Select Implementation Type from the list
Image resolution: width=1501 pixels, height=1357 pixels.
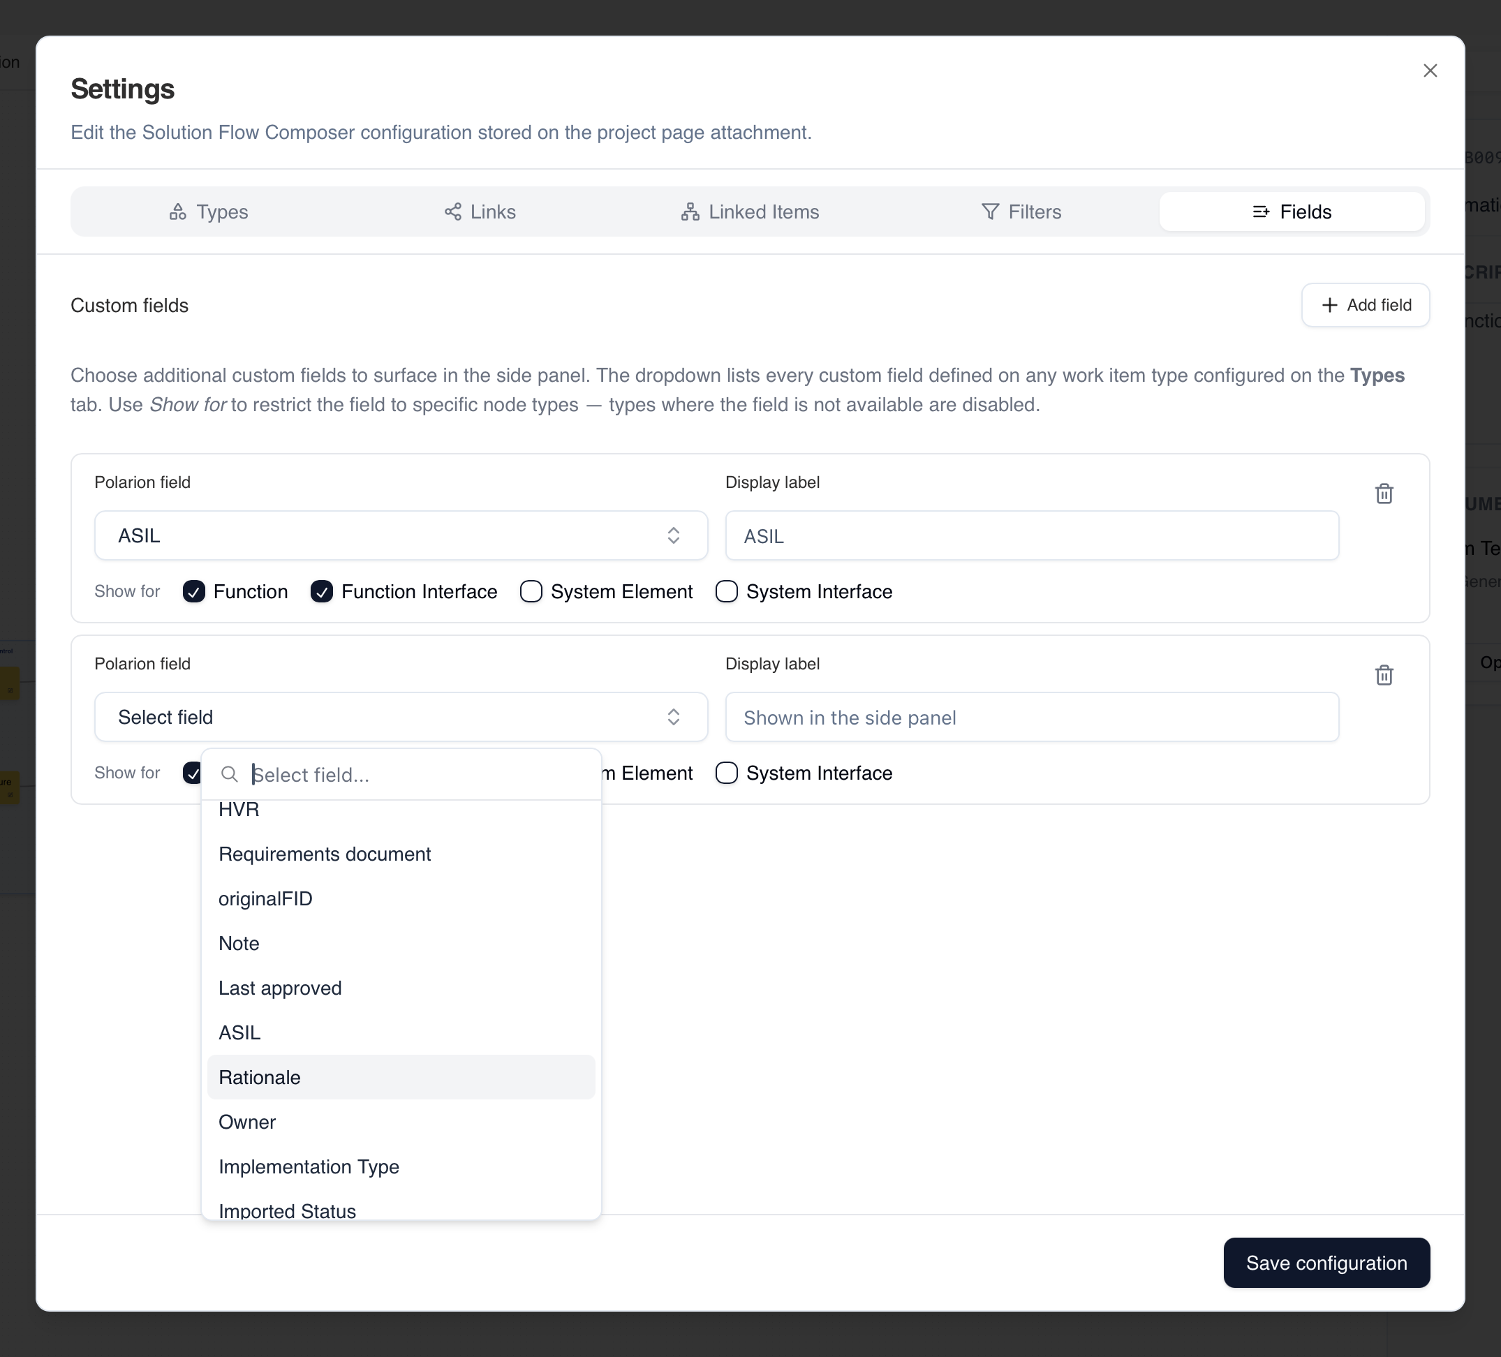(401, 1166)
